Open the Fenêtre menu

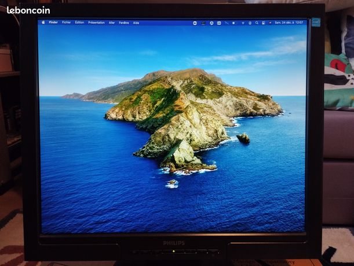124,23
